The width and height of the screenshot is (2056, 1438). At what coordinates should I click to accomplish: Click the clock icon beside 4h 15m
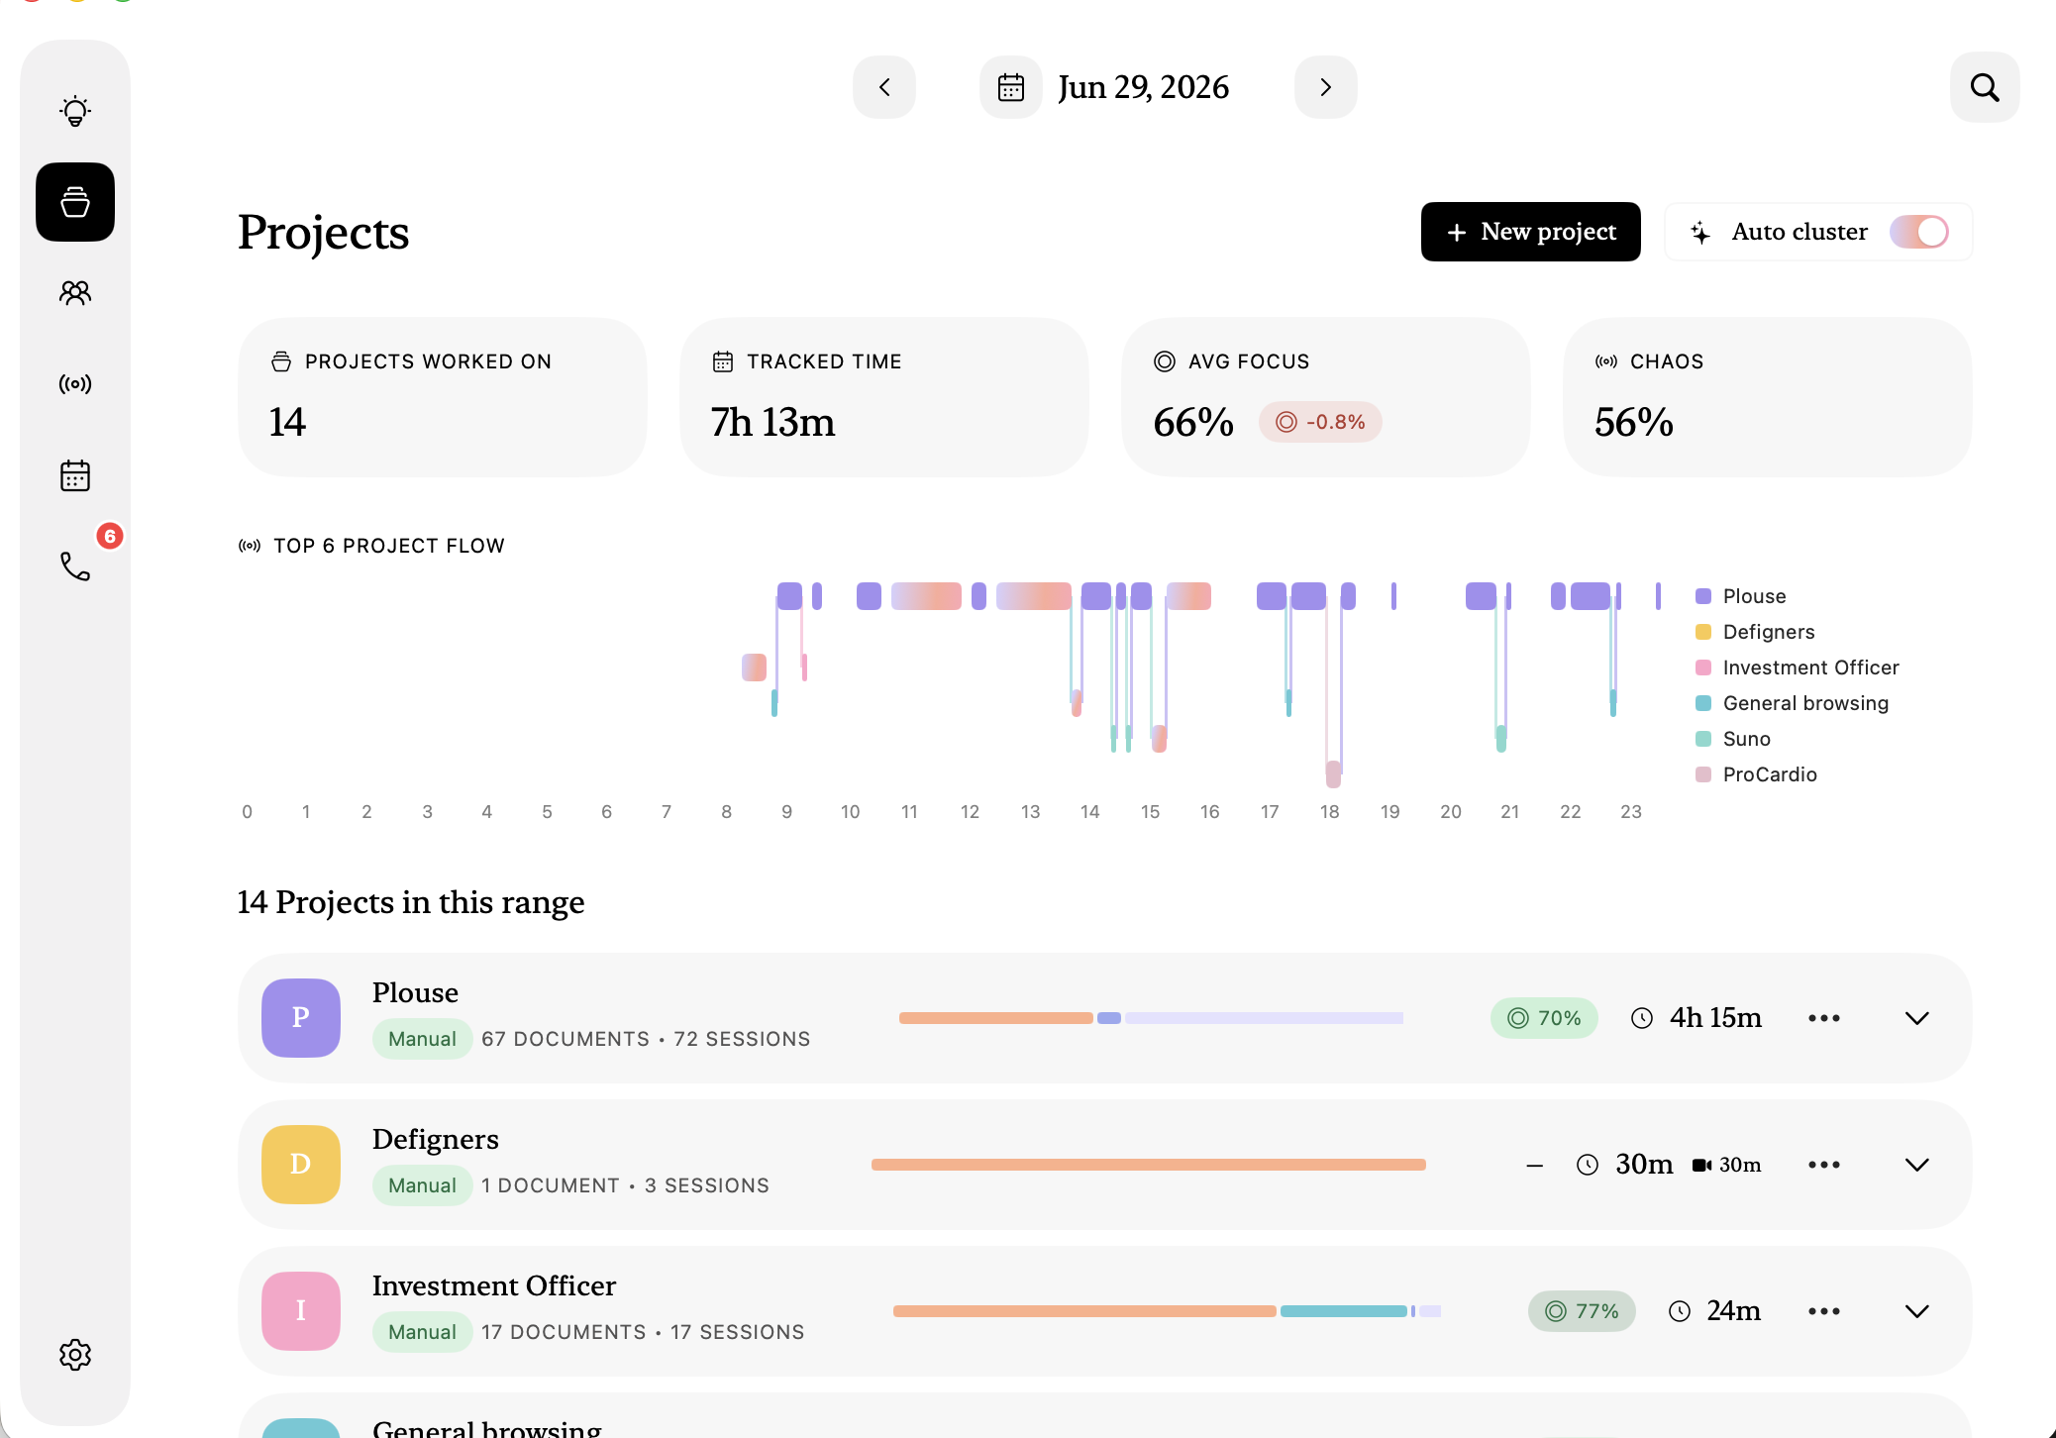1642,1018
